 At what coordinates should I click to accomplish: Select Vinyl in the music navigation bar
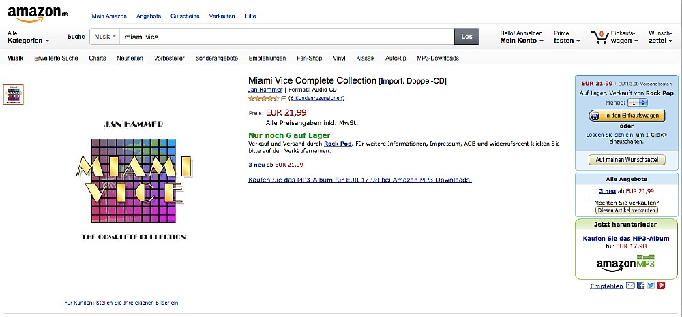[339, 59]
